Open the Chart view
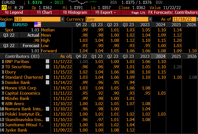This screenshot has width=198, height=134. pos(44,12)
